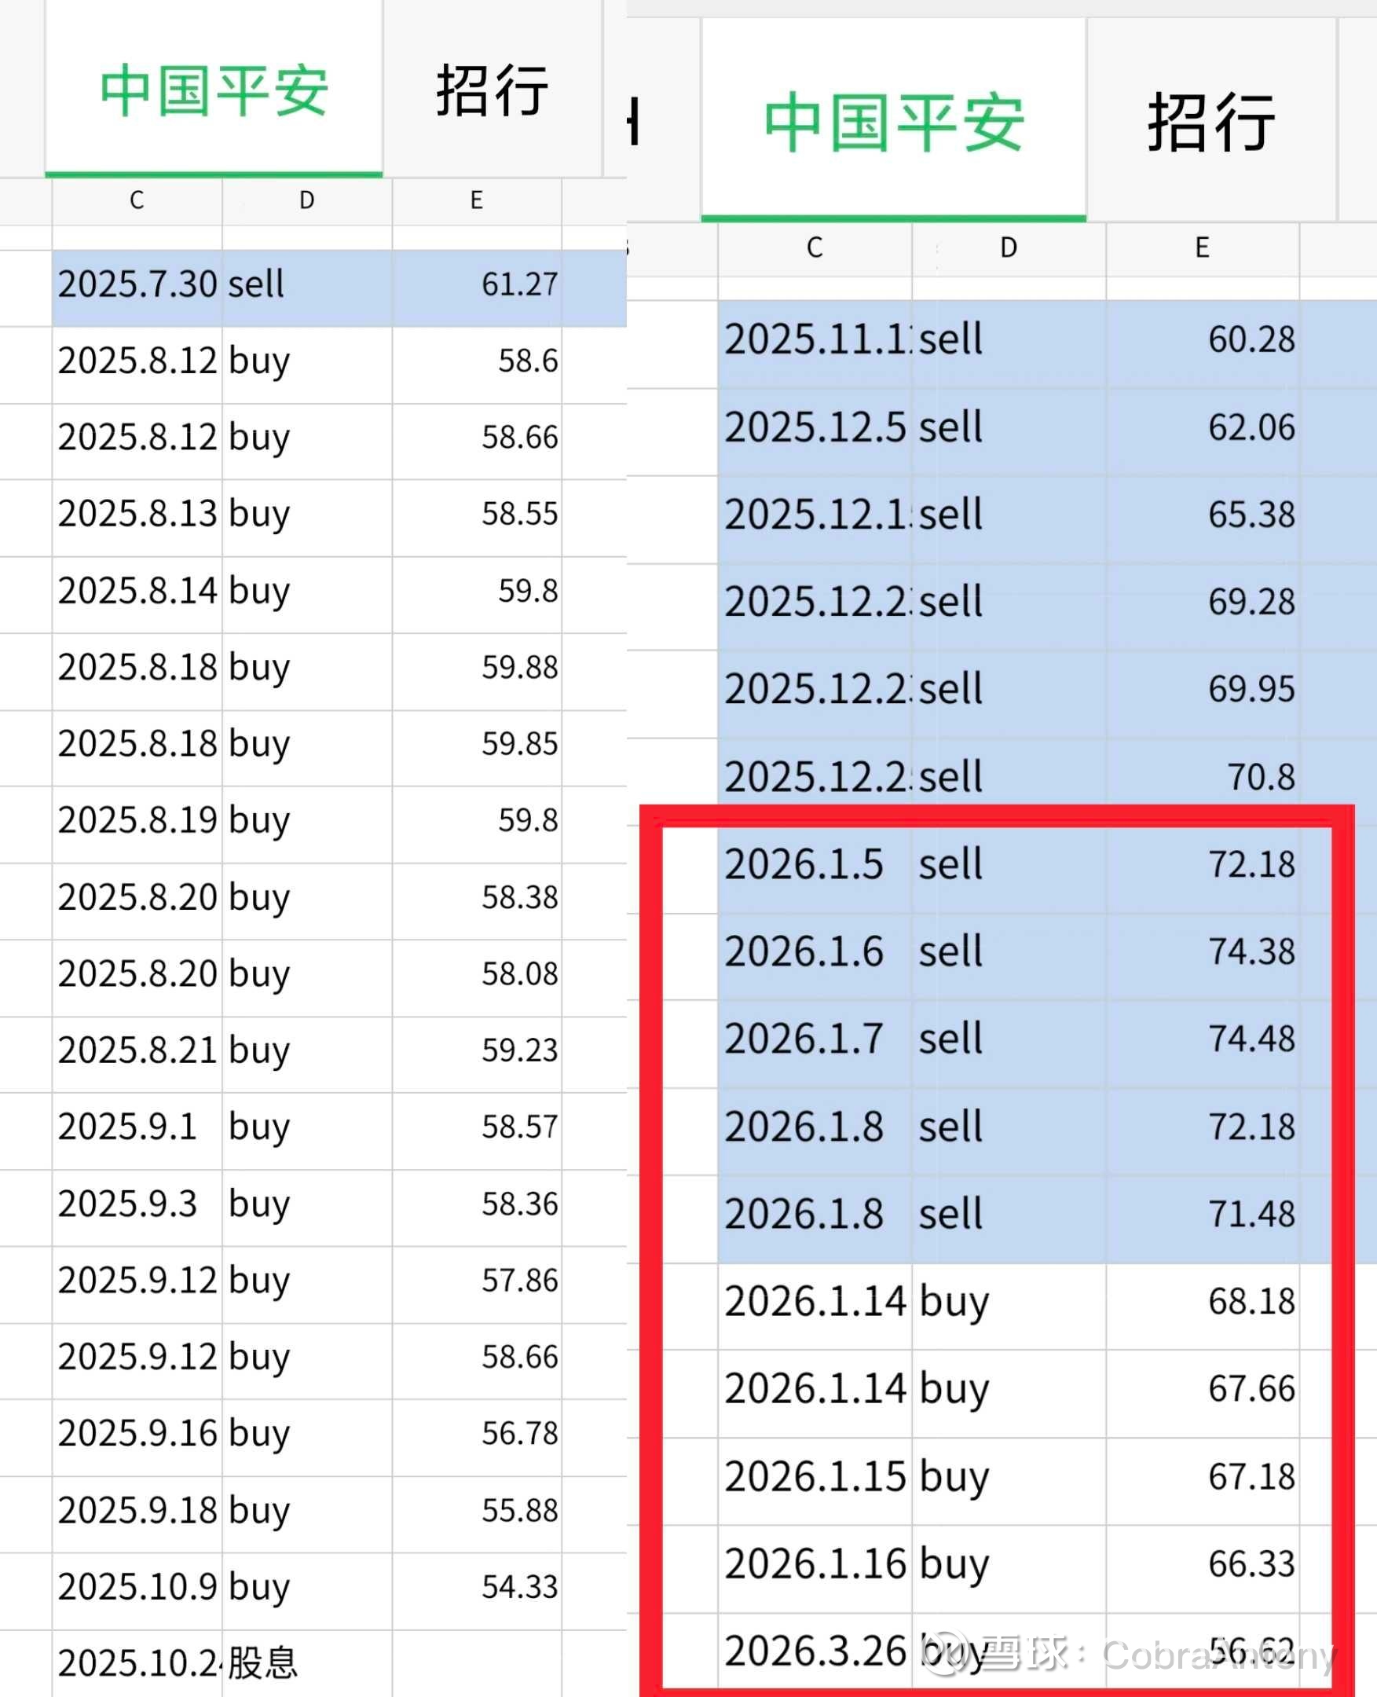Image resolution: width=1377 pixels, height=1697 pixels.
Task: Select the price cell 67.66
Action: click(x=1203, y=1393)
